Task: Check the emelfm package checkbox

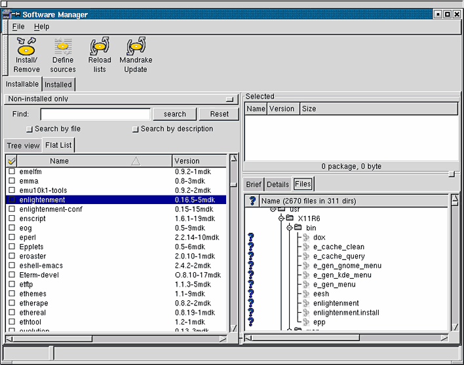Action: point(12,171)
